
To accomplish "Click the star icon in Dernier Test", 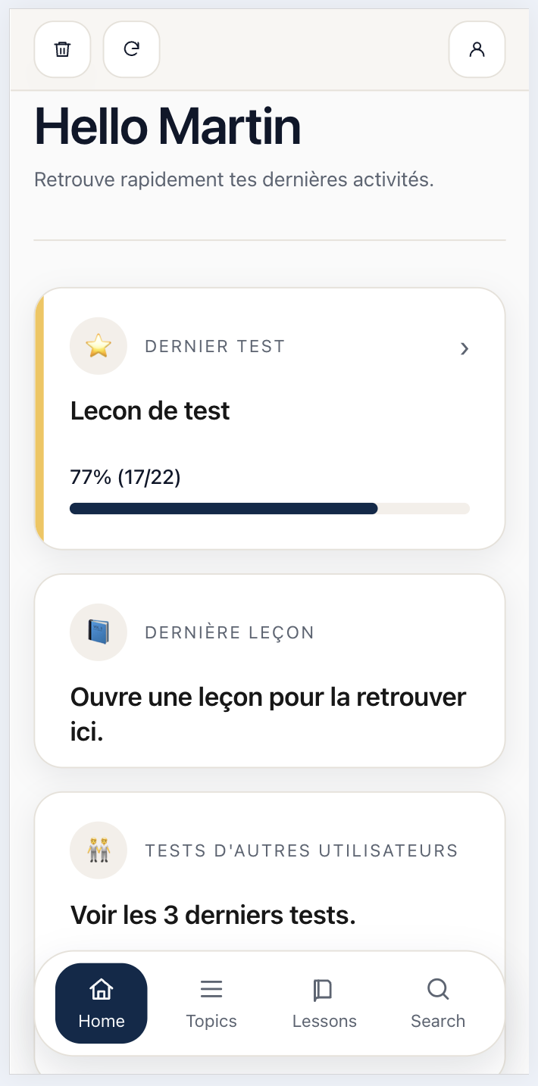I will point(99,346).
